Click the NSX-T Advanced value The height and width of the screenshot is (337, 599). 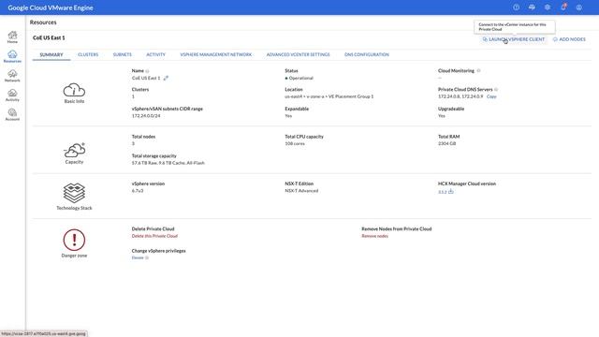(x=301, y=191)
